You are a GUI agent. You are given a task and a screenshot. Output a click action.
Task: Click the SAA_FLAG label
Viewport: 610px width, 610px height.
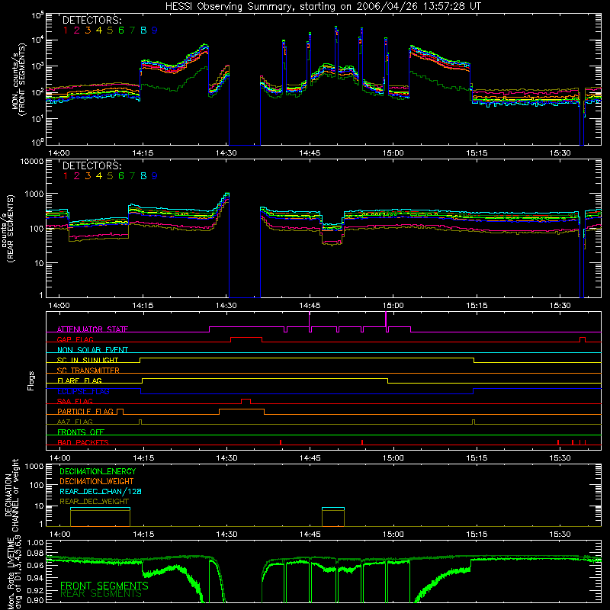tap(75, 401)
